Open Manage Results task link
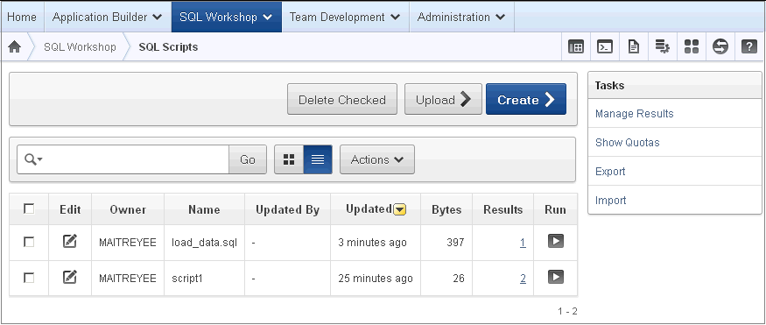The width and height of the screenshot is (766, 325). [634, 113]
